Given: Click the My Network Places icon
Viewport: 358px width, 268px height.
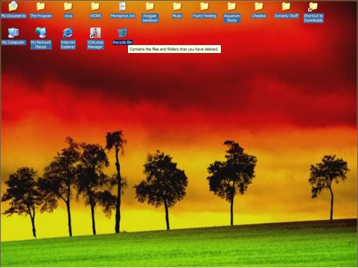Looking at the screenshot, I should (41, 33).
